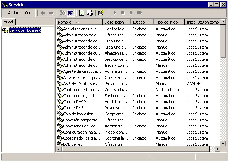The height and width of the screenshot is (161, 228).
Task: Click the Refresh toolbar icon
Action: coord(82,13)
